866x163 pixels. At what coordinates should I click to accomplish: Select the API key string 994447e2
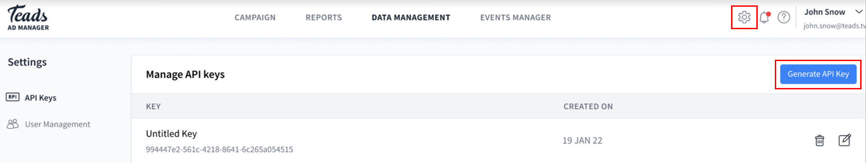[219, 150]
